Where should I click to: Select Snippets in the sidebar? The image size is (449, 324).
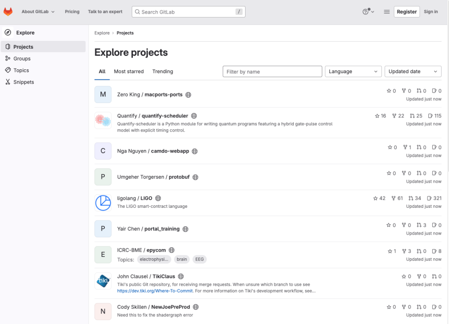pyautogui.click(x=43, y=82)
